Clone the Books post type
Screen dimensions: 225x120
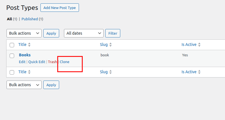pos(65,62)
